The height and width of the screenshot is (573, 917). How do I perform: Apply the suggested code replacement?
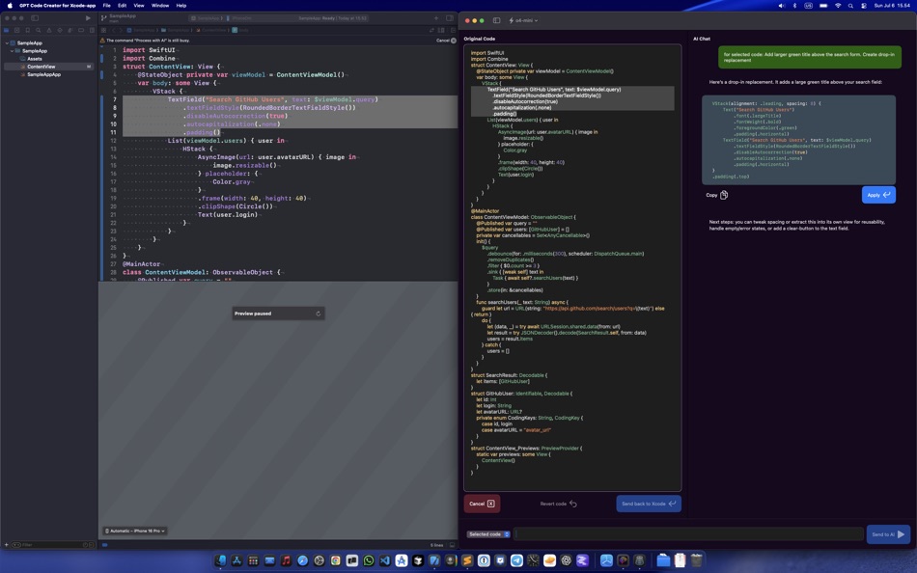tap(878, 195)
